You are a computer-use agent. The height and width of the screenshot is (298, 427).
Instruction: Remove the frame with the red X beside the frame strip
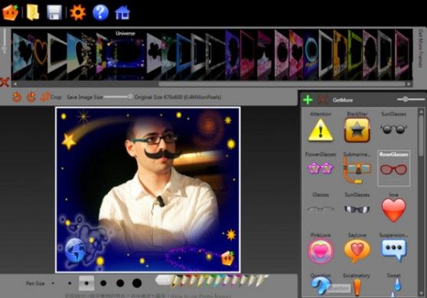5,82
